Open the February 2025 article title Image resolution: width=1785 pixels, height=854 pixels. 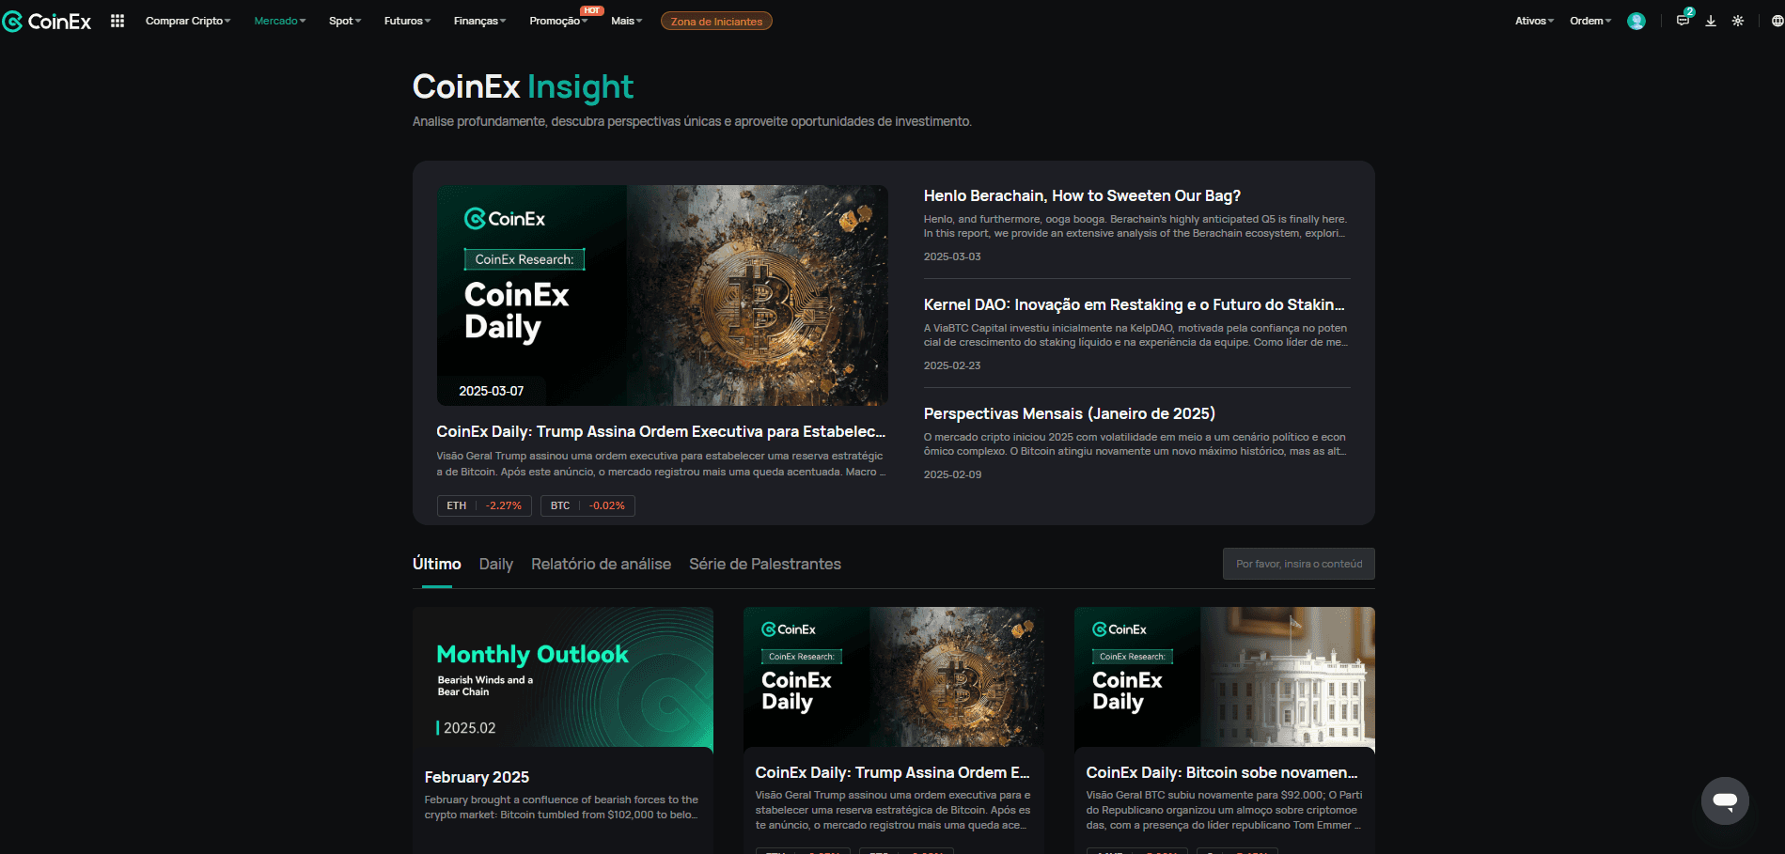[x=477, y=777]
